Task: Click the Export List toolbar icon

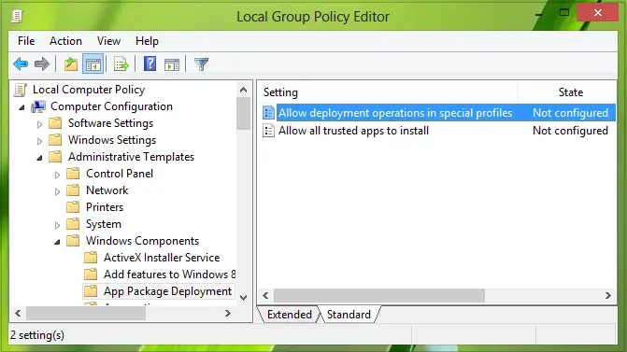Action: (121, 63)
